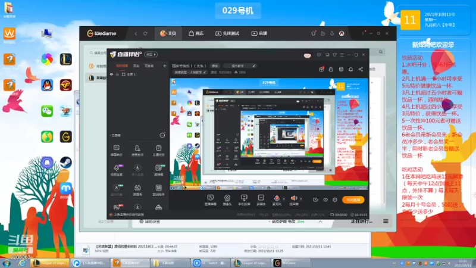Switch to the yellow folder taskbar window
This screenshot has height=268, width=476.
tap(170, 263)
